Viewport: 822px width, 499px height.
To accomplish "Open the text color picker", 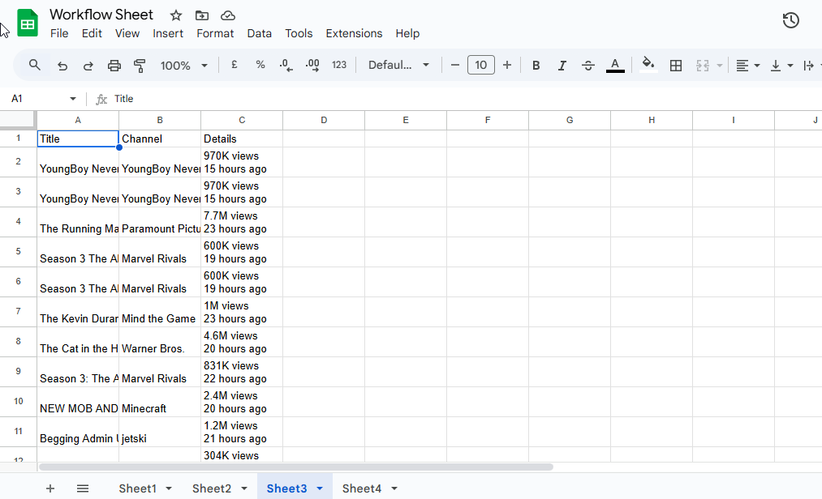I will 615,66.
